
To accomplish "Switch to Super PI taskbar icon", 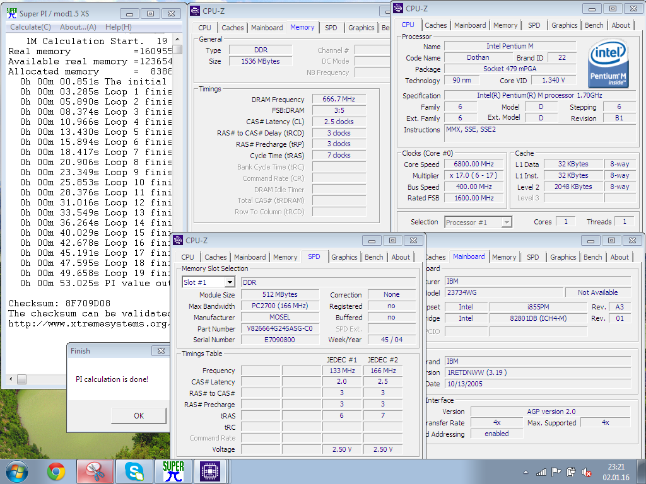I will pos(173,471).
